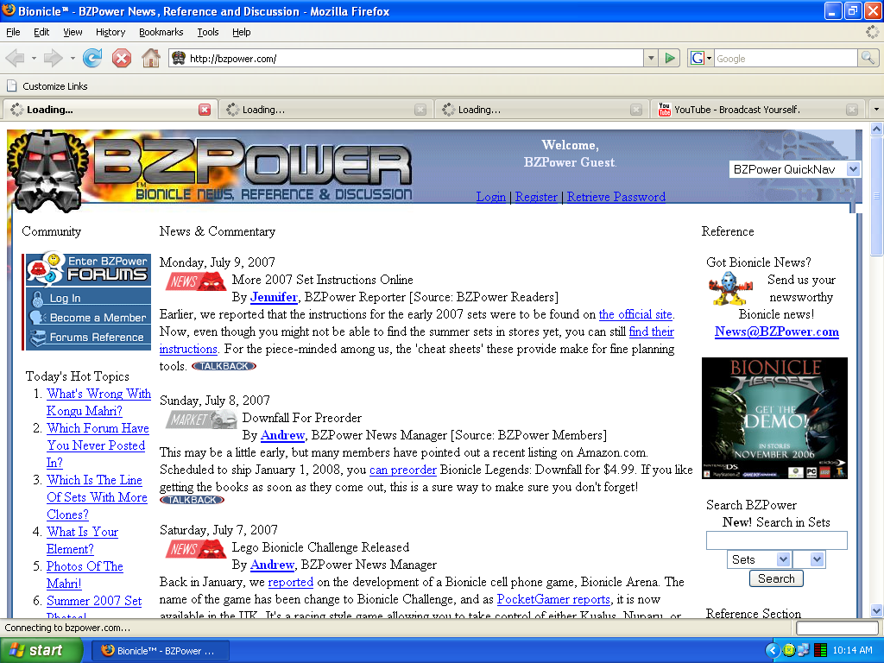
Task: Open the Sets search category dropdown
Action: coord(759,559)
